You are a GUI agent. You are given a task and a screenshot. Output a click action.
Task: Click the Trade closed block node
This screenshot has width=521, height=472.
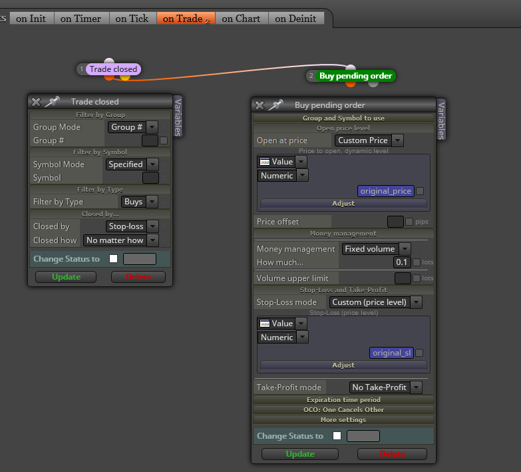pos(113,69)
